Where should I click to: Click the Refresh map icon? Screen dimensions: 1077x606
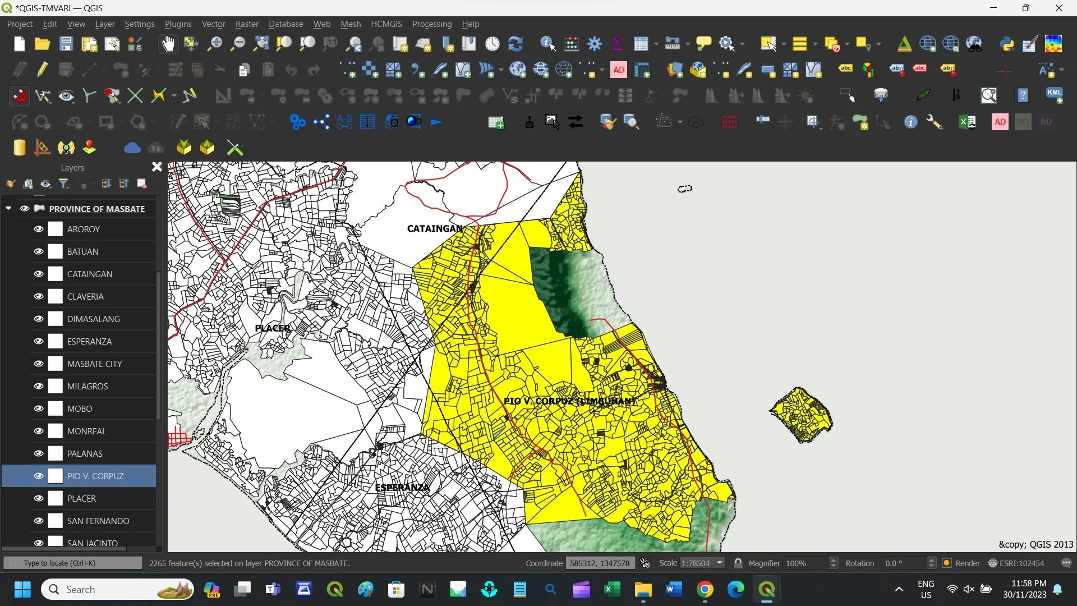click(x=515, y=44)
